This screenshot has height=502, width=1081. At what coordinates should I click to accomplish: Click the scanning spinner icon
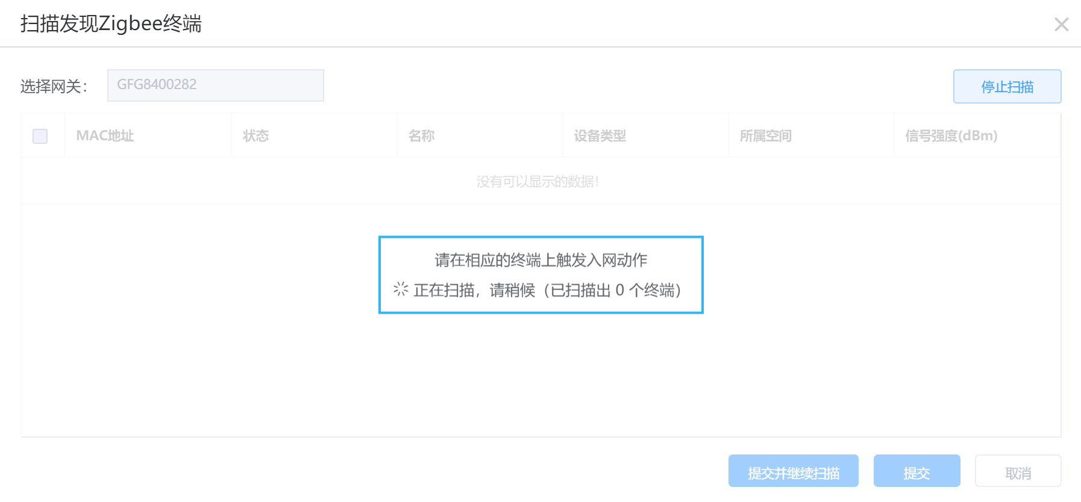click(401, 290)
